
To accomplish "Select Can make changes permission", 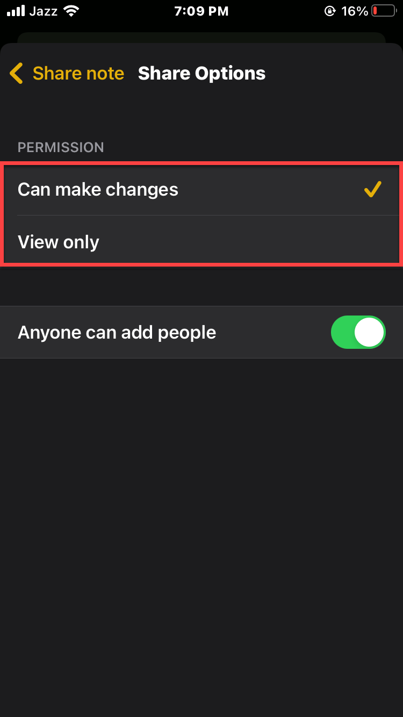I will 201,189.
